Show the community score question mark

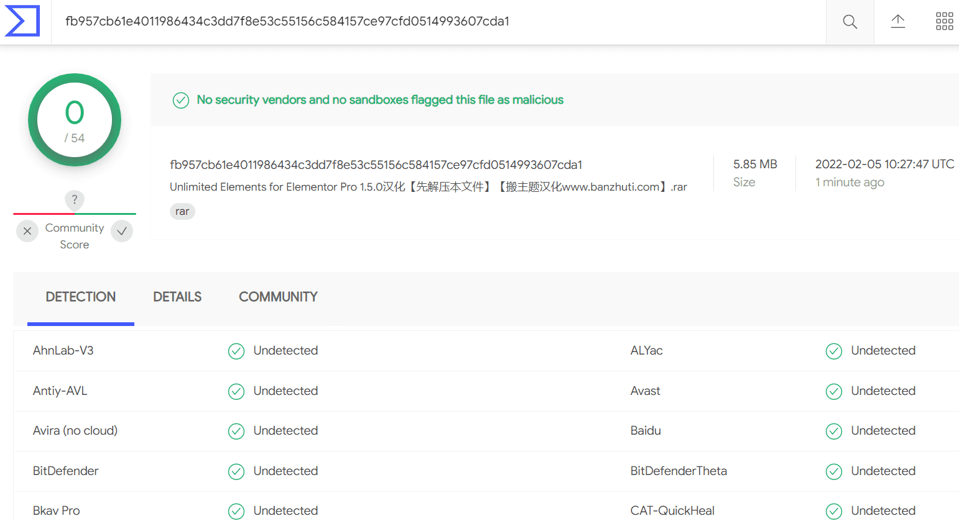[75, 199]
